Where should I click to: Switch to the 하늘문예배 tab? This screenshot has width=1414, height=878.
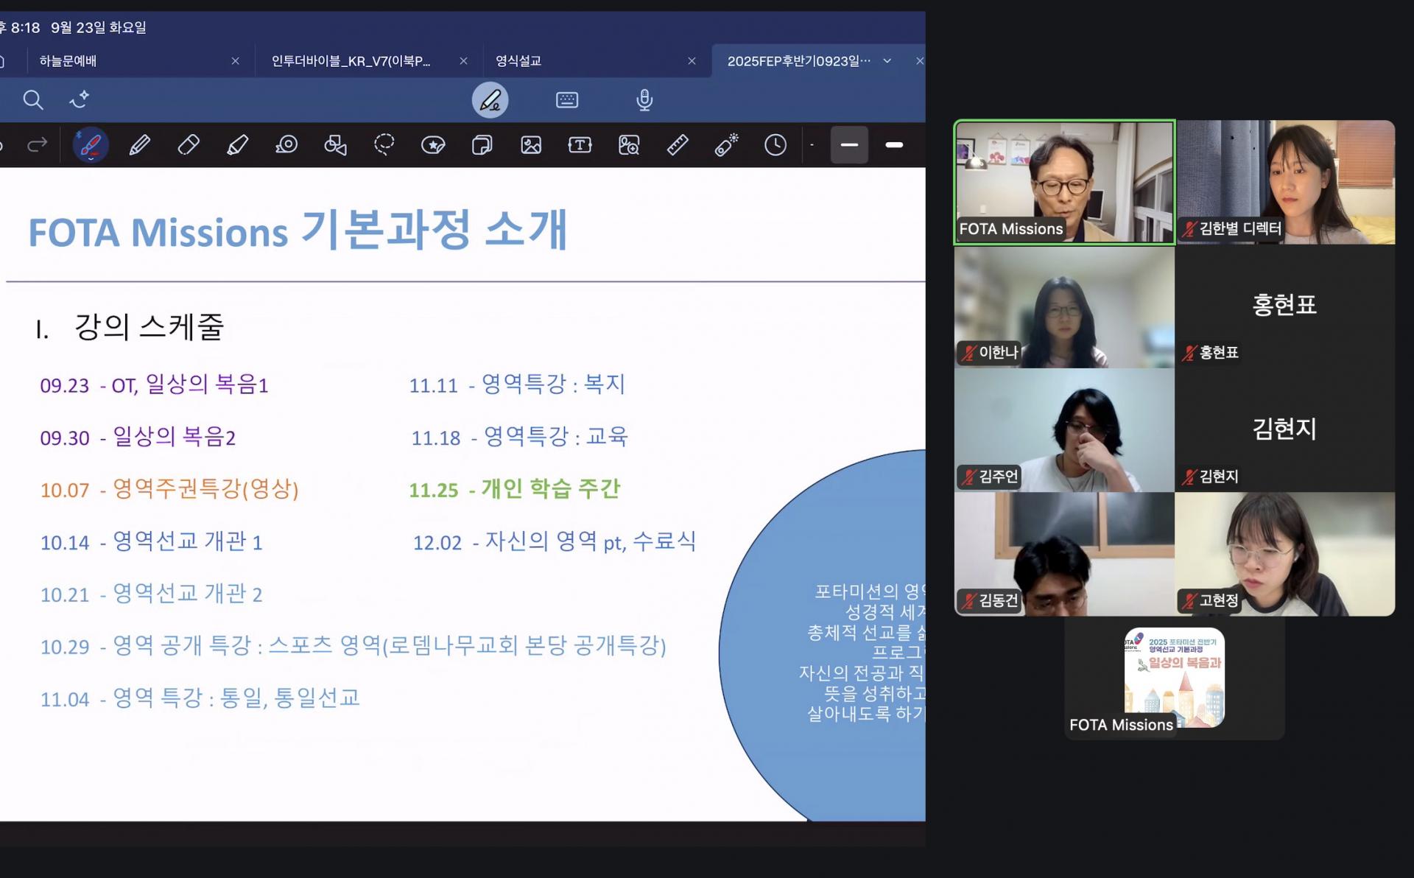click(68, 61)
